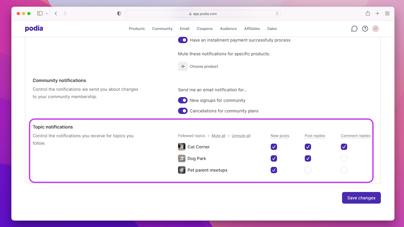Open the Audience menu
This screenshot has height=227, width=404.
click(x=228, y=29)
